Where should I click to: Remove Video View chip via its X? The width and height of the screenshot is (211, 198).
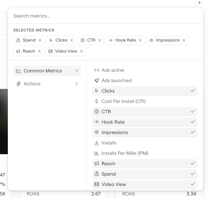click(81, 51)
